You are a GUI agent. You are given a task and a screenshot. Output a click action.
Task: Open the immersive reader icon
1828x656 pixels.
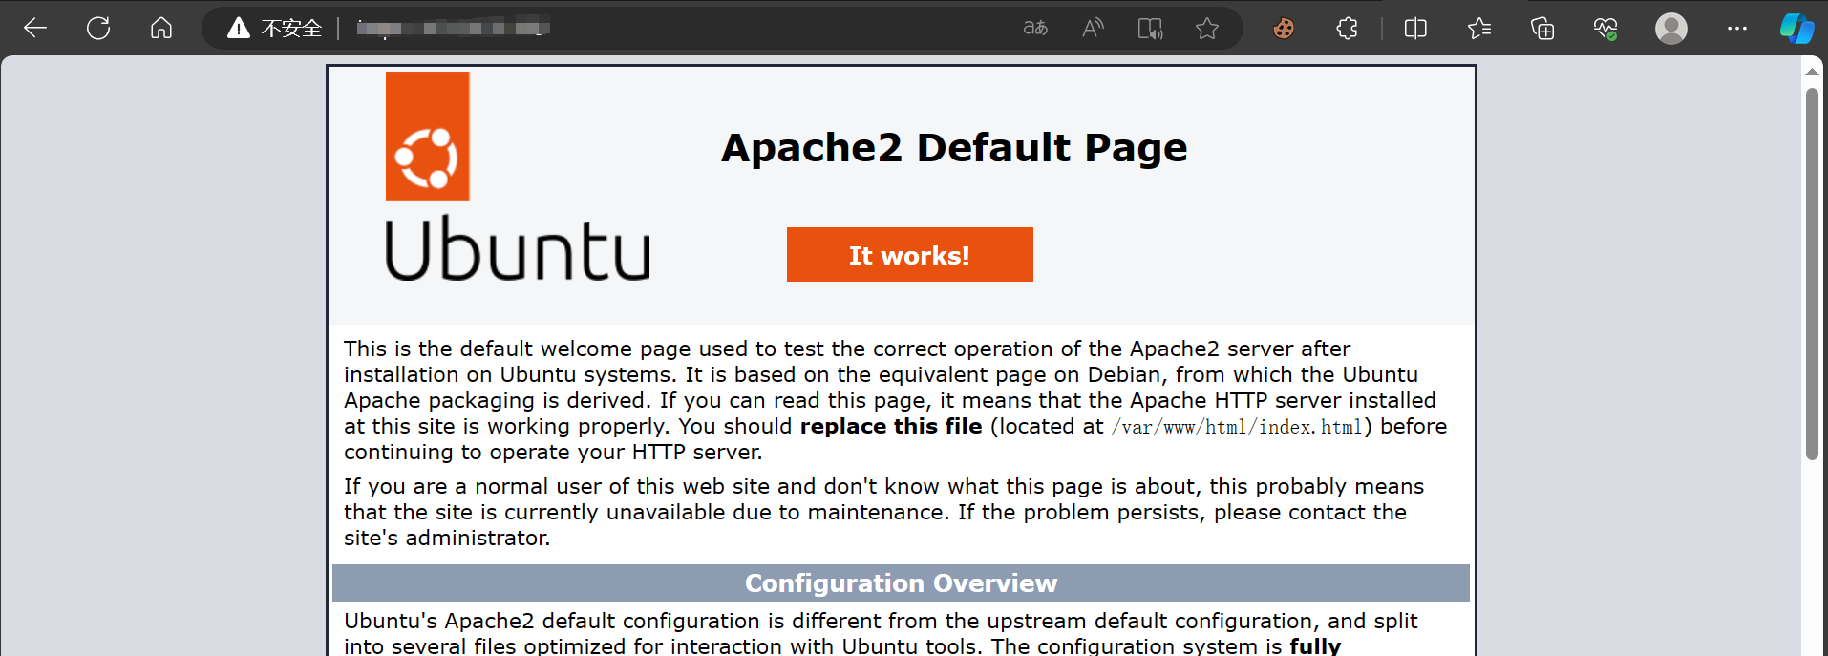1150,29
